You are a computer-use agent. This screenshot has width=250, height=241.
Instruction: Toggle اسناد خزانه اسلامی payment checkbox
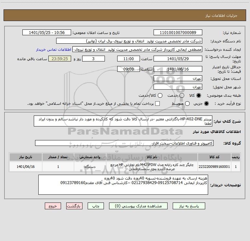157,104
